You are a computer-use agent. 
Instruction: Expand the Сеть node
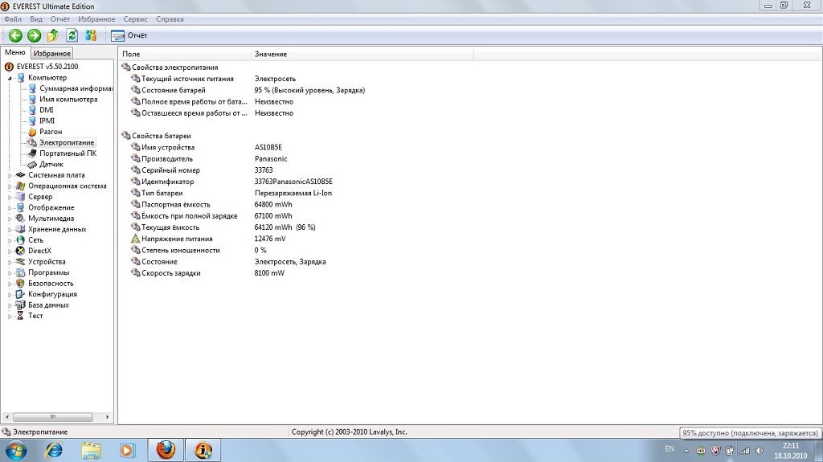click(10, 240)
